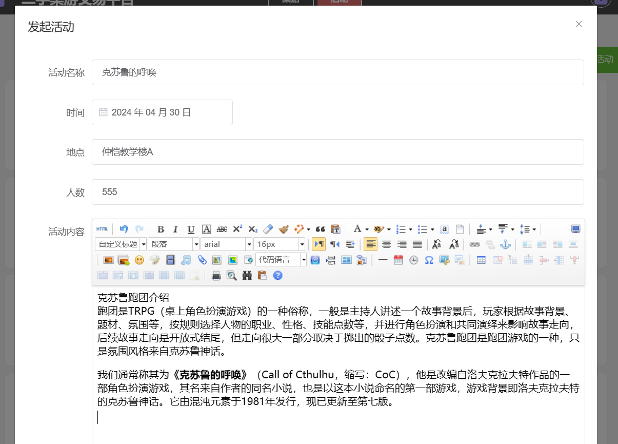
Task: Click the auto typeset magic wand icon
Action: pyautogui.click(x=299, y=229)
